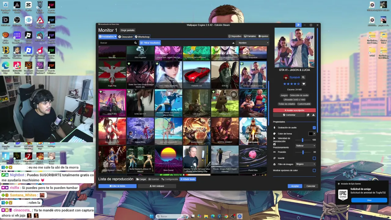Click Filtrar resultados button
The width and height of the screenshot is (391, 220).
tap(150, 43)
